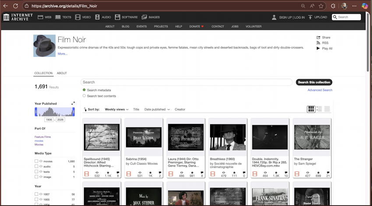The height and width of the screenshot is (206, 372).
Task: Click the Share icon
Action: (x=318, y=38)
